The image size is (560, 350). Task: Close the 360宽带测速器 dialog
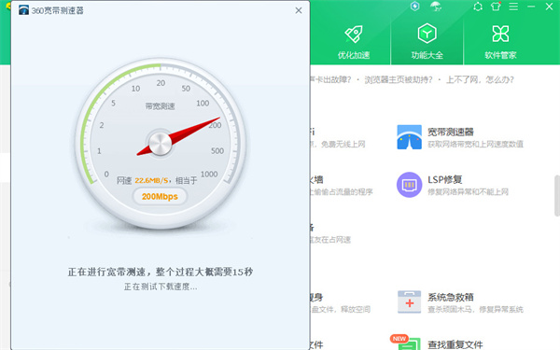(x=299, y=10)
